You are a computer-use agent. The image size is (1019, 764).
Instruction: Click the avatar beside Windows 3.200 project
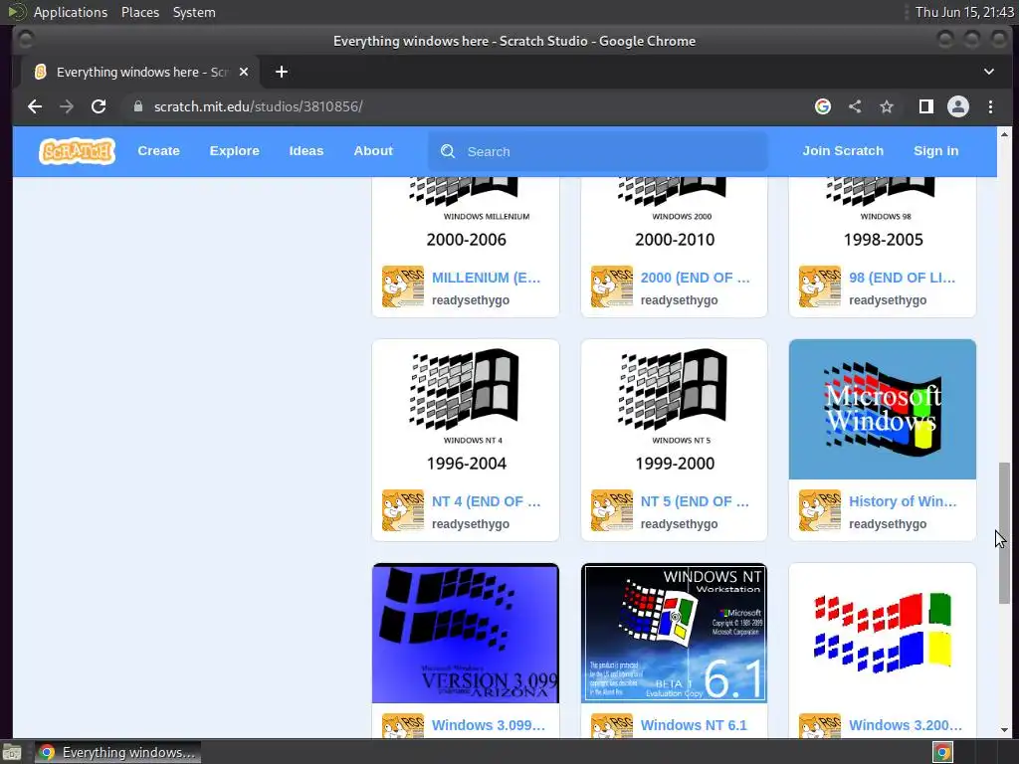pos(820,725)
